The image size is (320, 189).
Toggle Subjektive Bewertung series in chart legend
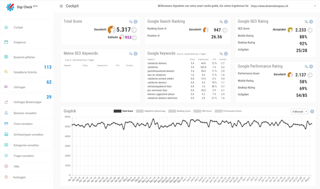click(151, 111)
